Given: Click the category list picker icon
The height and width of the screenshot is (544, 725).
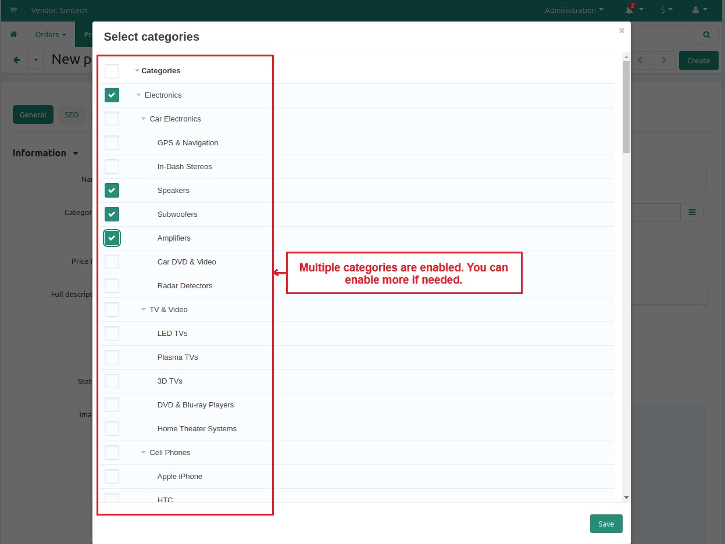Looking at the screenshot, I should [692, 212].
